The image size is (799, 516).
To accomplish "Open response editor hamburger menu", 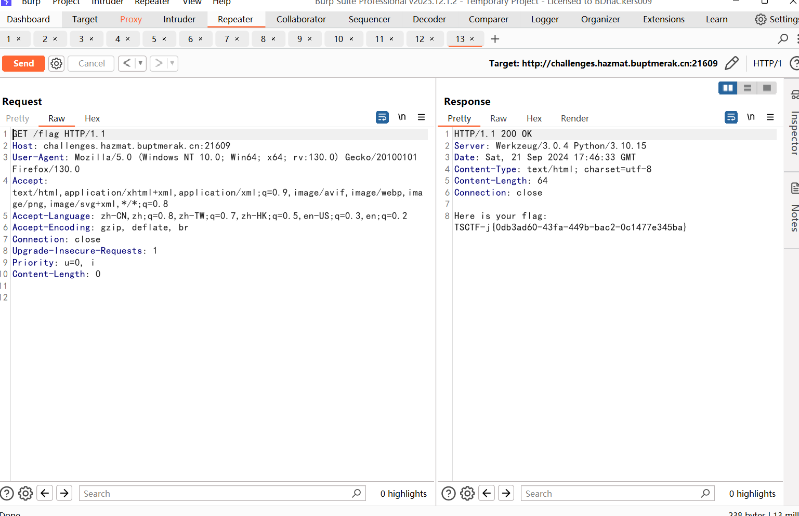I will pyautogui.click(x=770, y=117).
